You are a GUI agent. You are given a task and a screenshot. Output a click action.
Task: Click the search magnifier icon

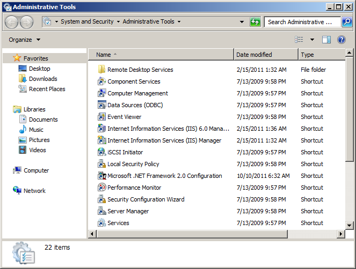click(x=346, y=22)
